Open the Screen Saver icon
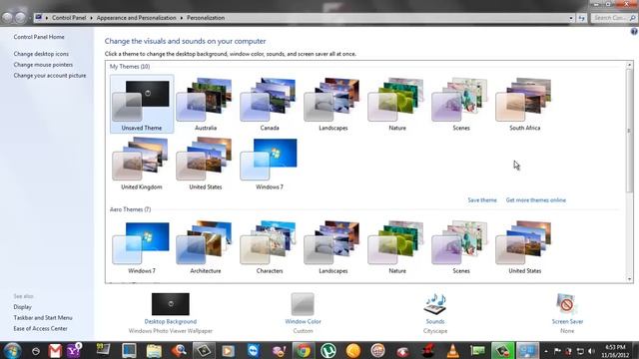This screenshot has height=359, width=639. 567,304
